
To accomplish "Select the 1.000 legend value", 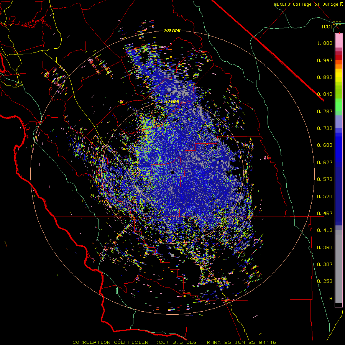I will point(325,43).
